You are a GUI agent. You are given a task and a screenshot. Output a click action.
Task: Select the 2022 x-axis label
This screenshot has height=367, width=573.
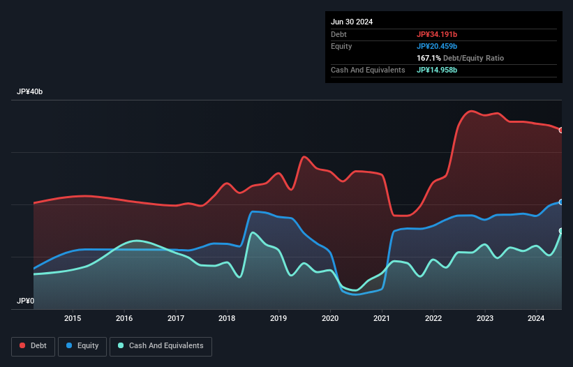pyautogui.click(x=433, y=318)
